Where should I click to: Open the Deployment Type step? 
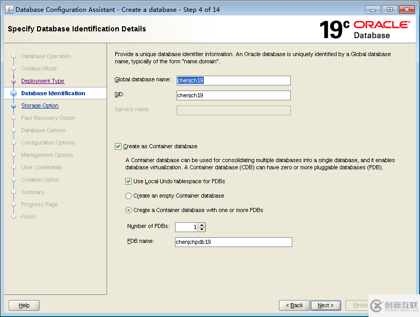point(43,81)
